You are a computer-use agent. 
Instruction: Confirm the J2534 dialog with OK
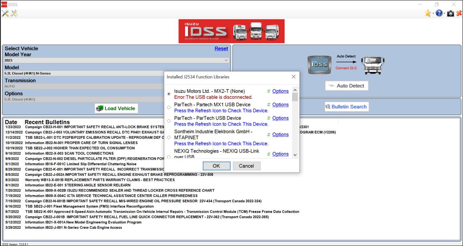point(216,166)
